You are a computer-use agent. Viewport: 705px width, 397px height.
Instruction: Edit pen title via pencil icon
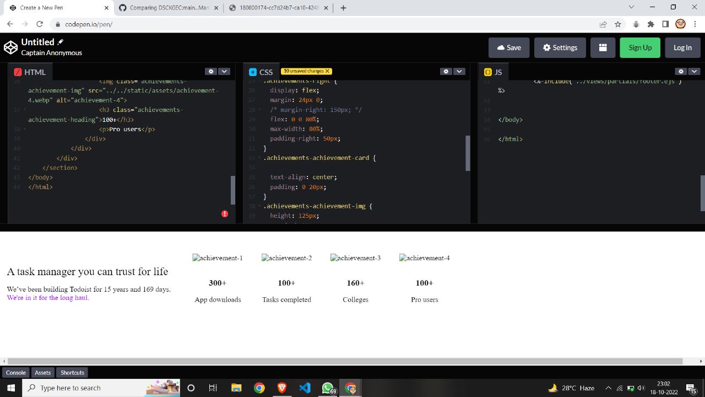[61, 42]
